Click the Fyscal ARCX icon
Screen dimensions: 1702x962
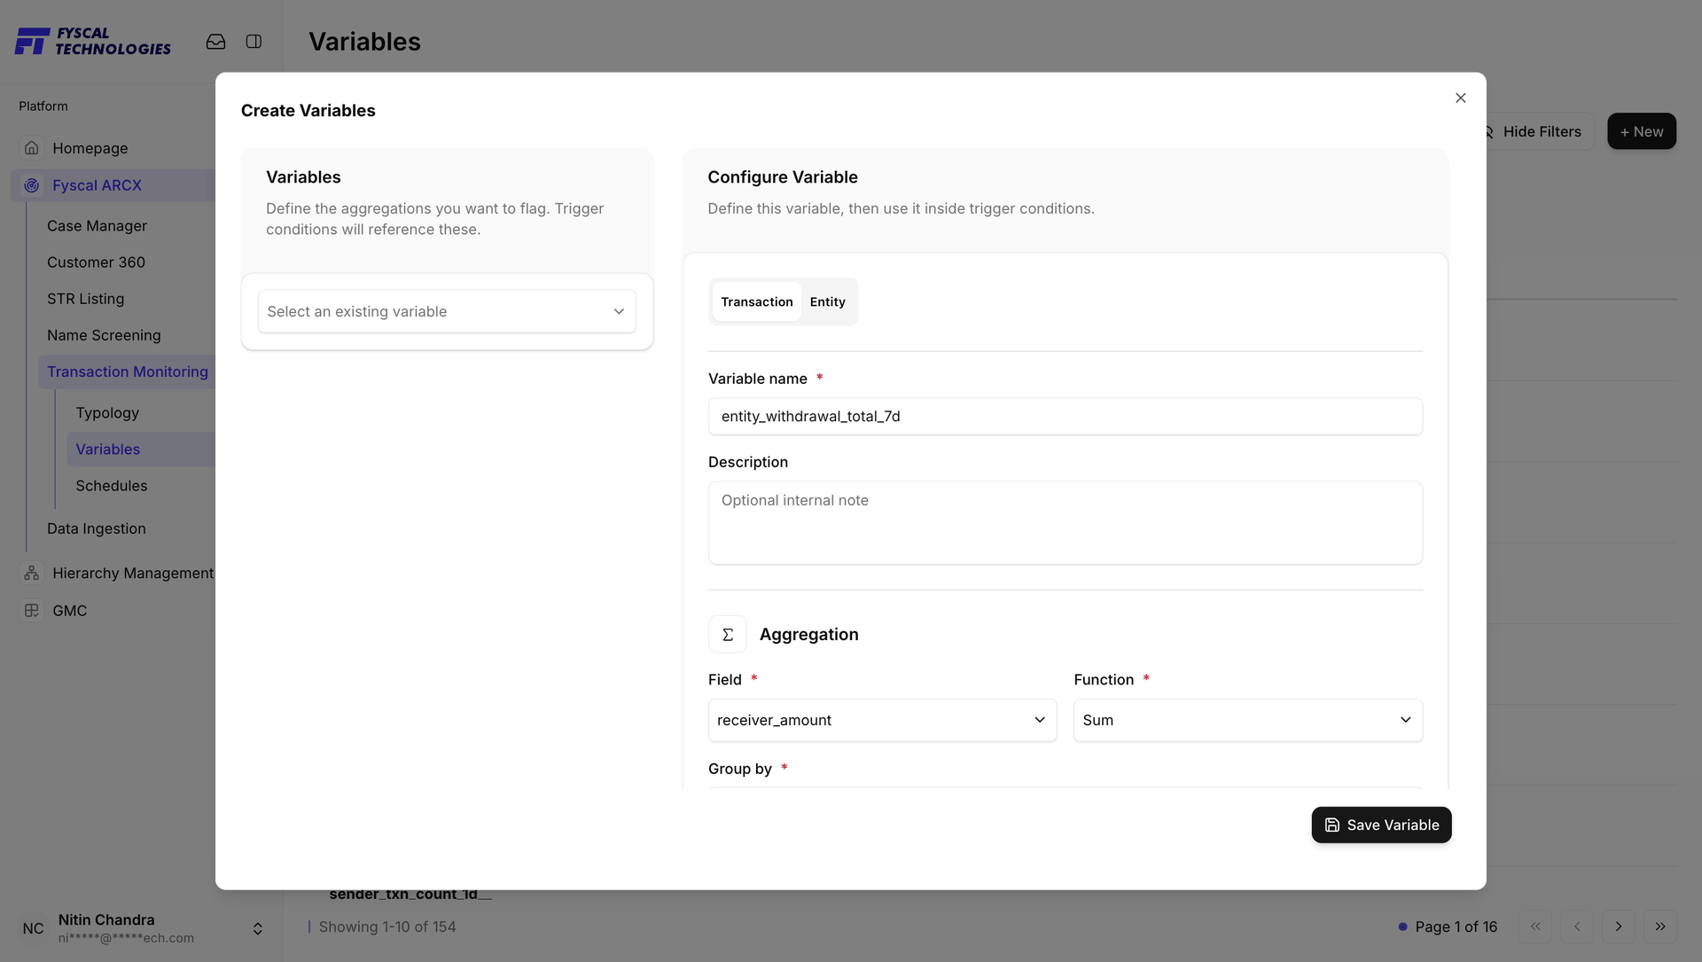pos(32,185)
